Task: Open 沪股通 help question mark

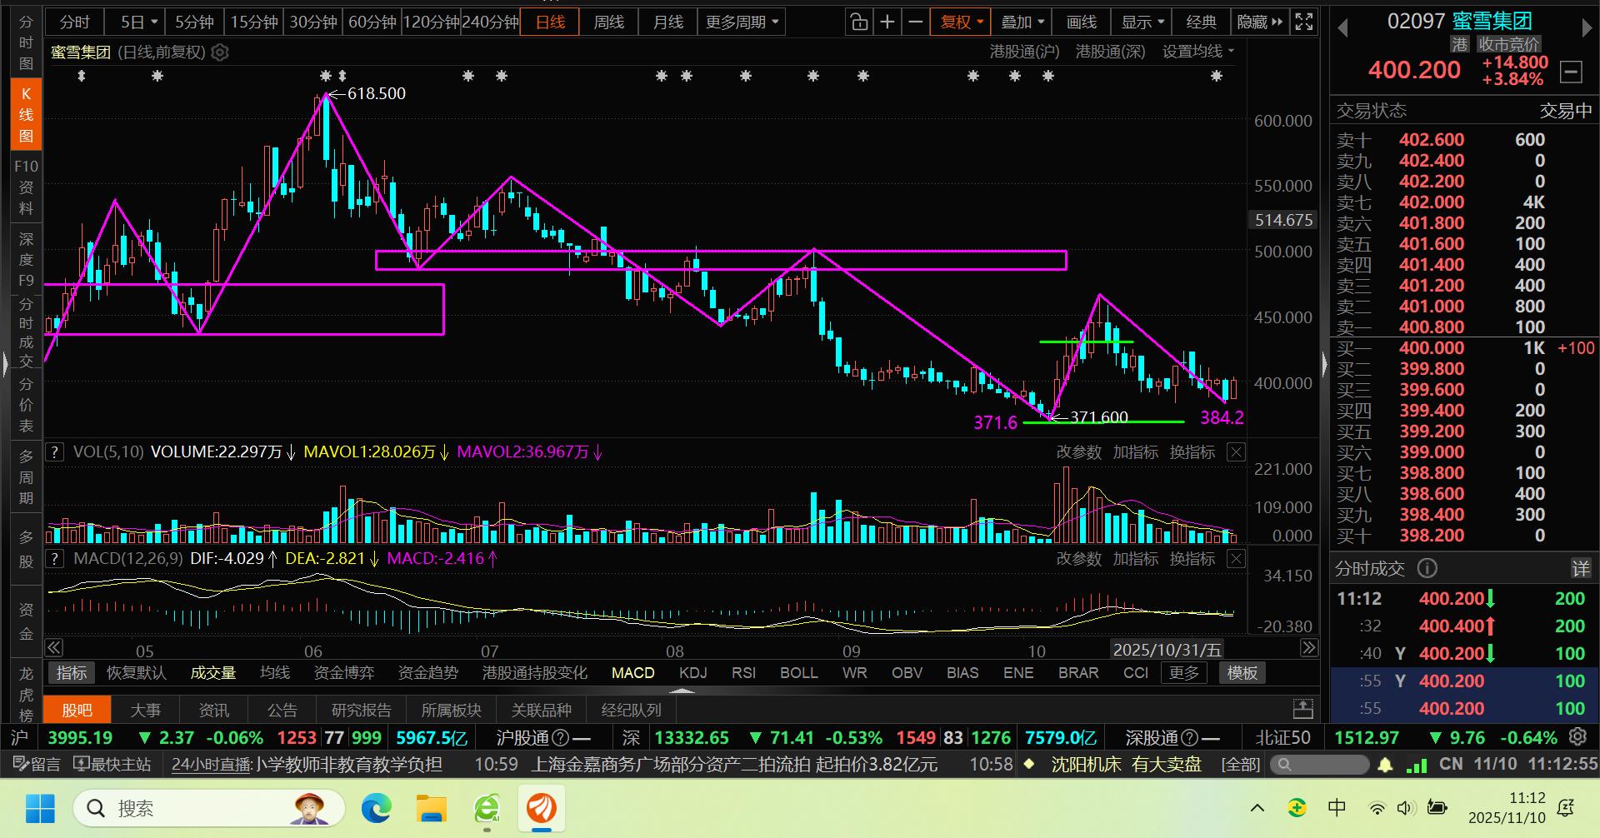Action: tap(561, 738)
